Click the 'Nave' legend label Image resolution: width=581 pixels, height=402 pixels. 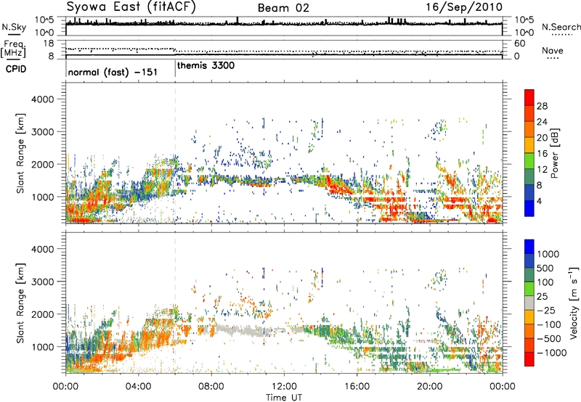coord(553,50)
